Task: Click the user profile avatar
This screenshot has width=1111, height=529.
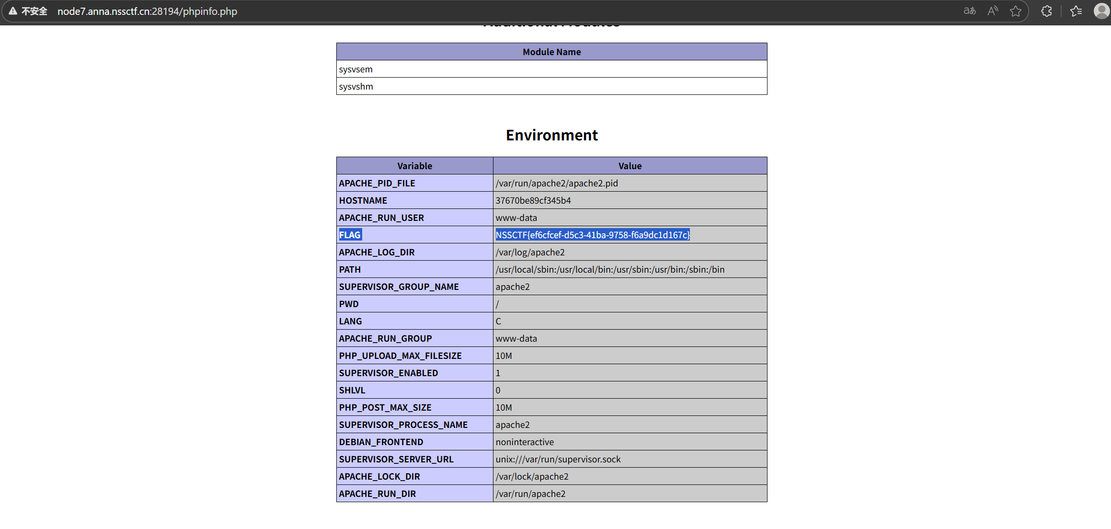Action: (x=1101, y=11)
